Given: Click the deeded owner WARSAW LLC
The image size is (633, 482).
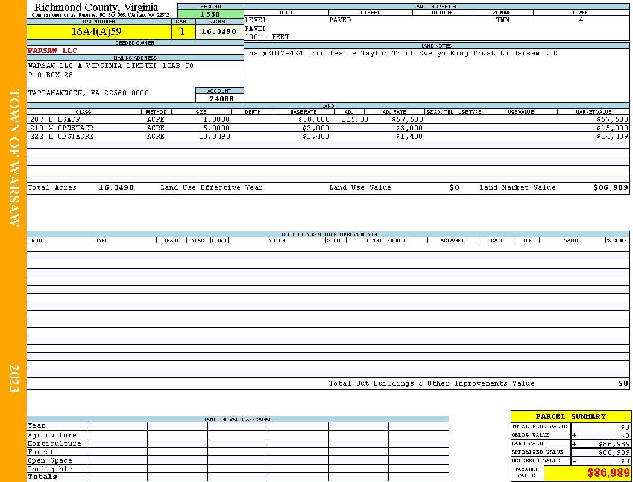Looking at the screenshot, I should [52, 51].
